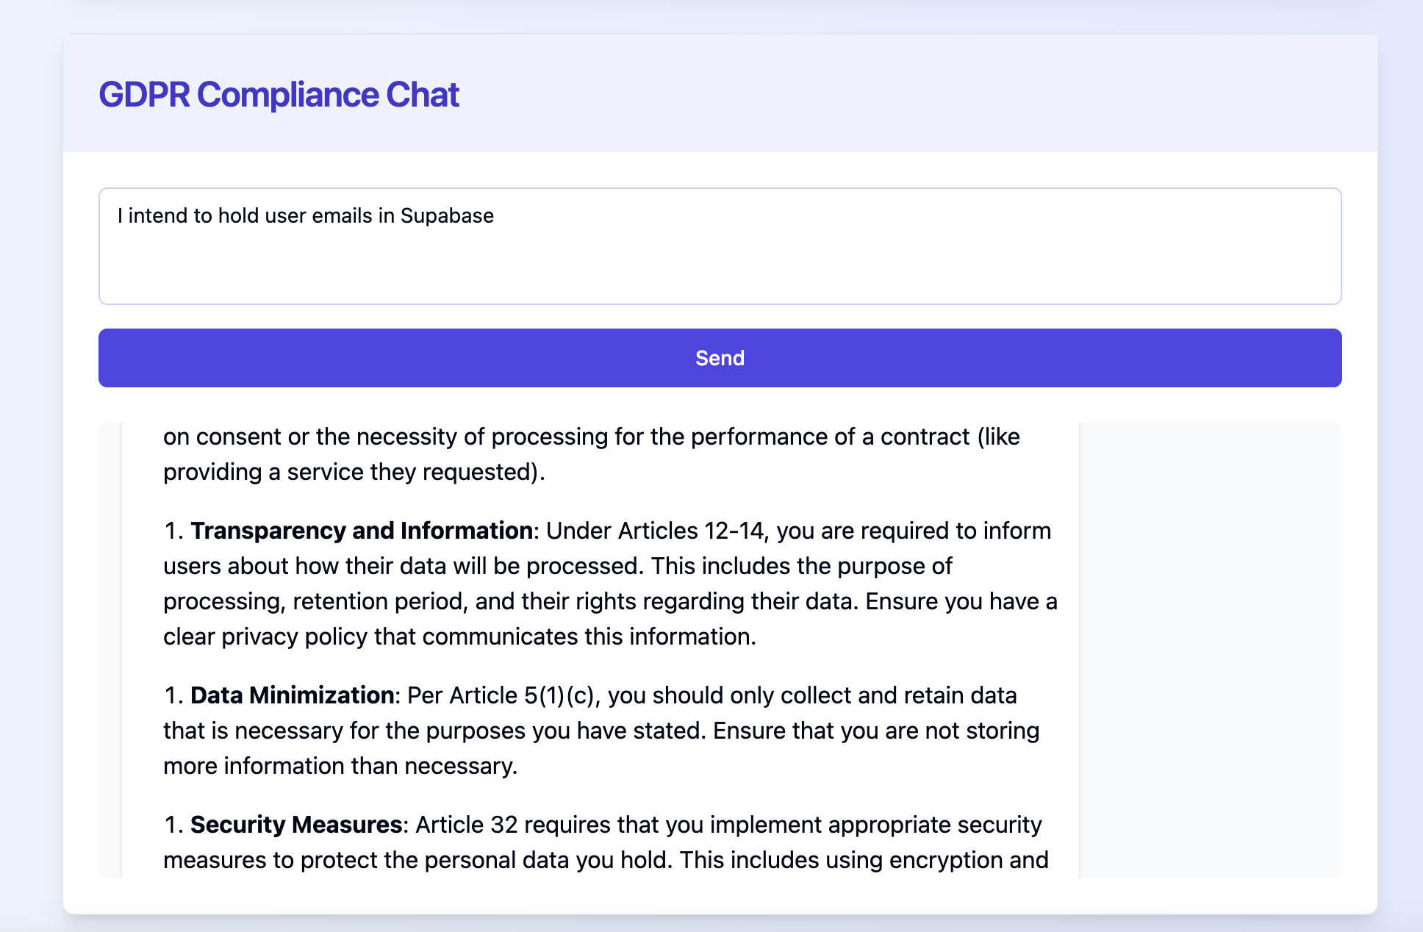The height and width of the screenshot is (932, 1423).
Task: Click the word Supabase in the input
Action: (447, 216)
